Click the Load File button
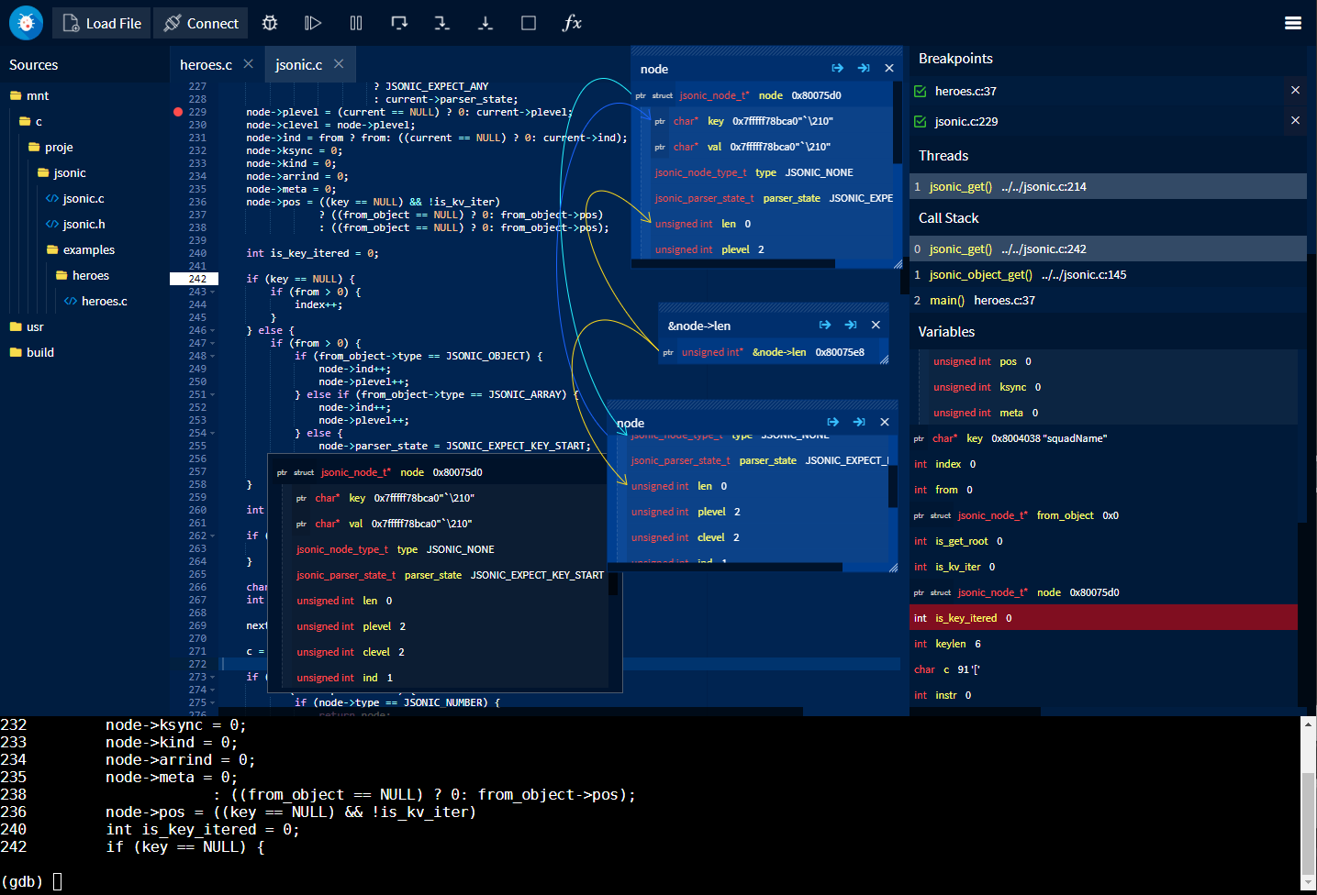The height and width of the screenshot is (895, 1317). [102, 23]
